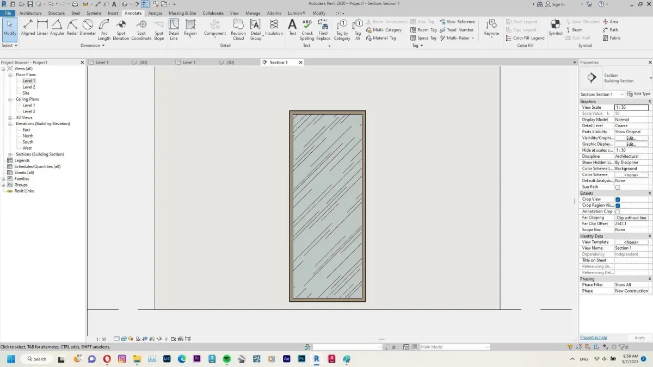Open Spotify from the taskbar
The image size is (653, 367).
(x=227, y=359)
